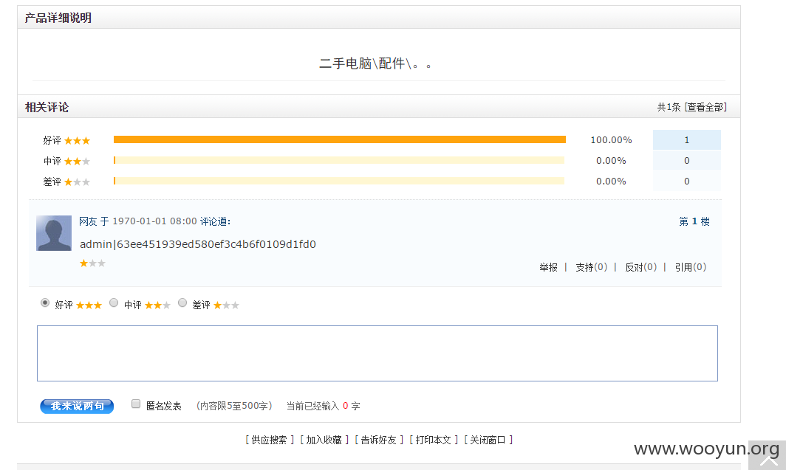Click the 相关评论 section header
This screenshot has width=786, height=470.
point(47,107)
